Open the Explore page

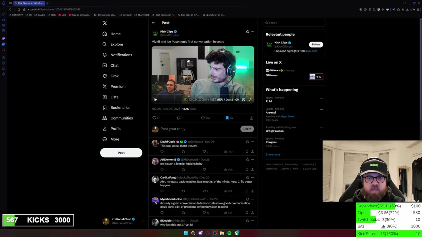click(112, 44)
